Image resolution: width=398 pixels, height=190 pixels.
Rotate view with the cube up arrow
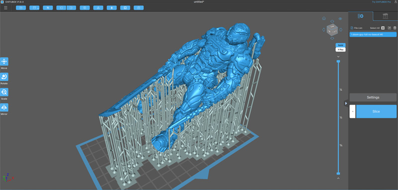[x=332, y=21]
